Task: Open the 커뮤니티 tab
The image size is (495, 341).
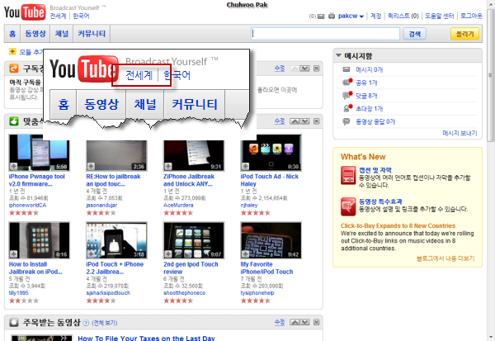Action: pyautogui.click(x=92, y=34)
